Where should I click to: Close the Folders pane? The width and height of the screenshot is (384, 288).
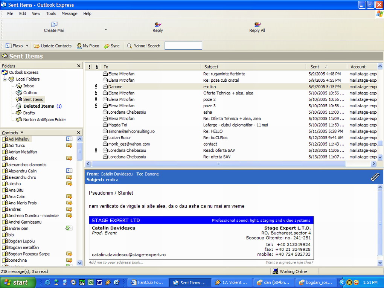79,66
